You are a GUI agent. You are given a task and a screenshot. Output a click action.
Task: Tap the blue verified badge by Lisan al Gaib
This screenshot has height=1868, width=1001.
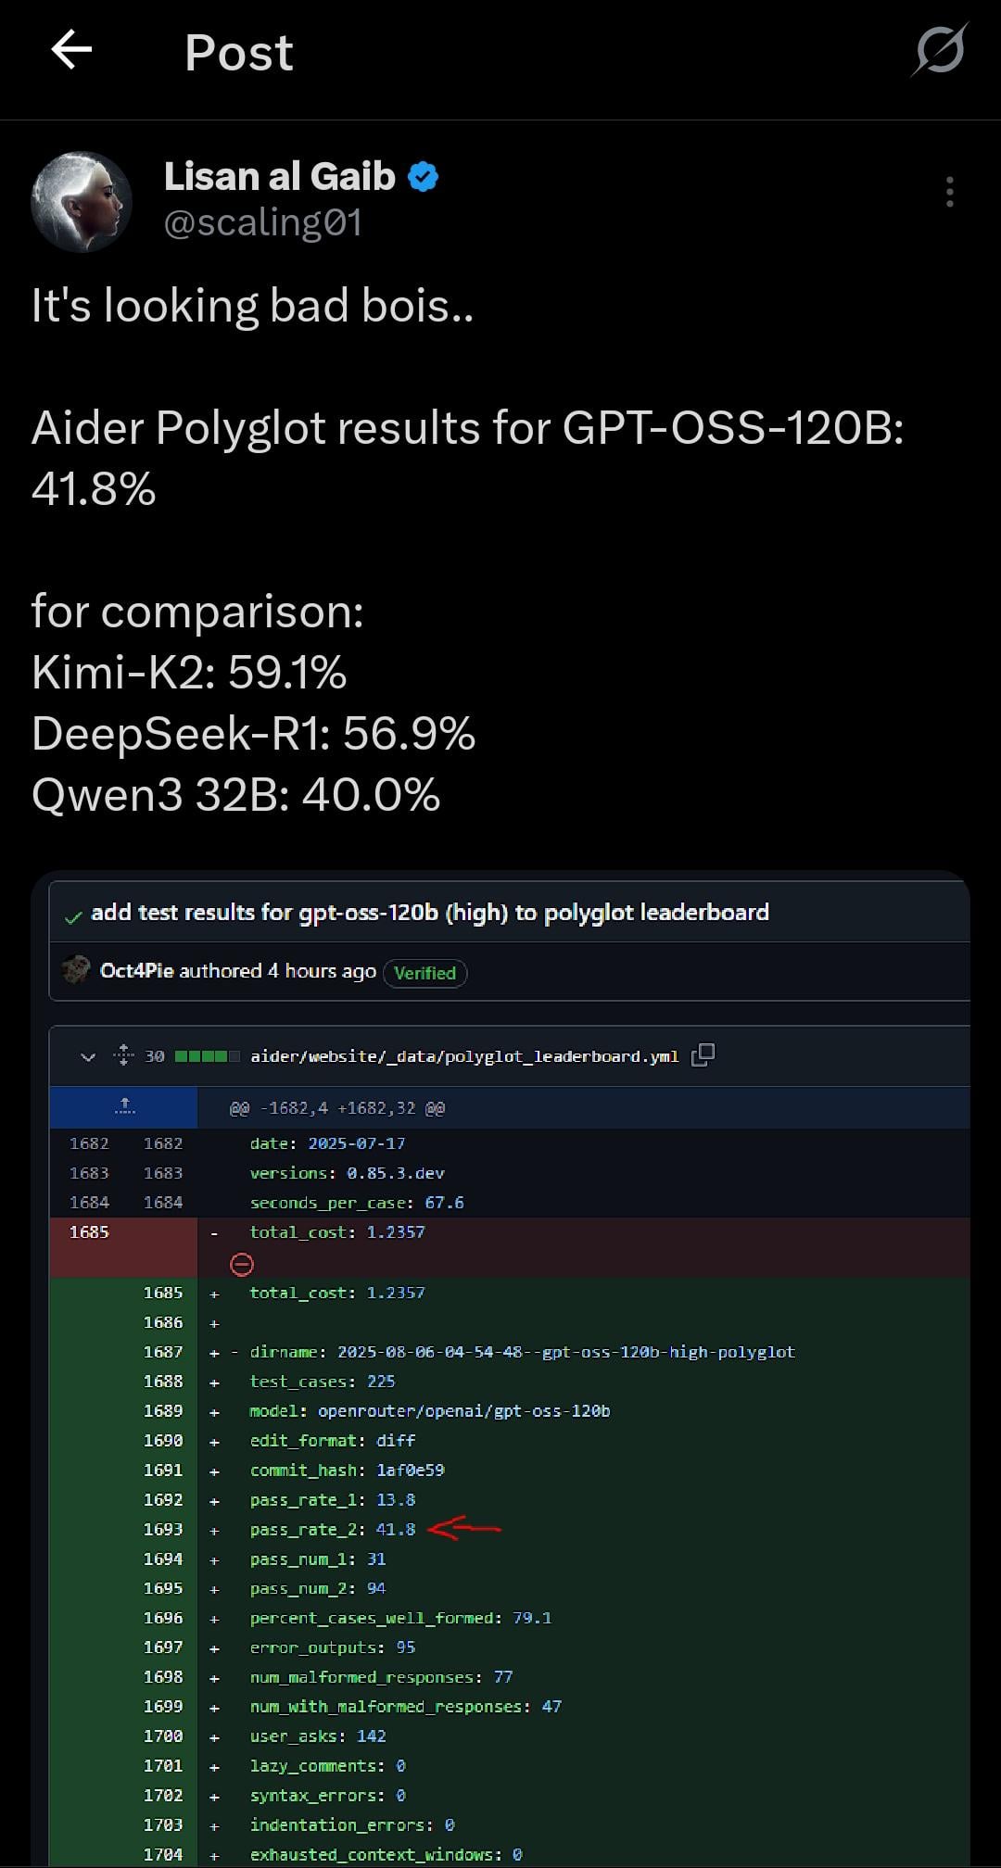pyautogui.click(x=424, y=177)
